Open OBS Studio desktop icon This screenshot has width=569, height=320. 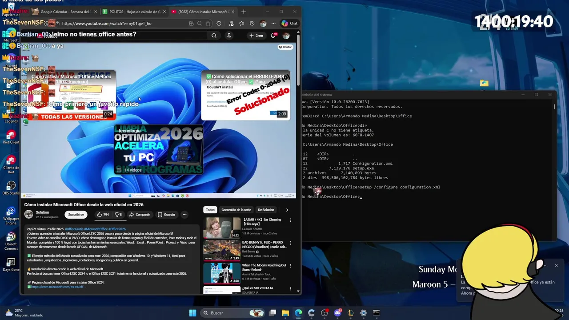[11, 188]
